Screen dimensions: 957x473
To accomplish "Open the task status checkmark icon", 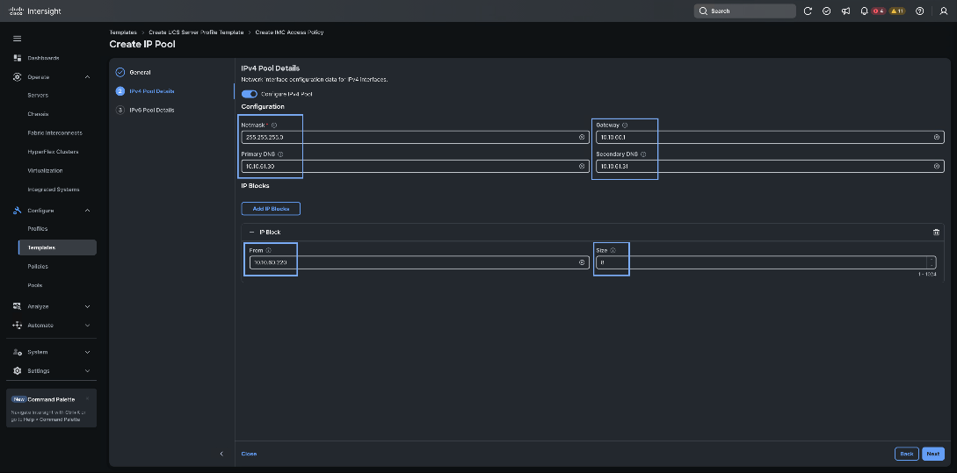I will [826, 11].
